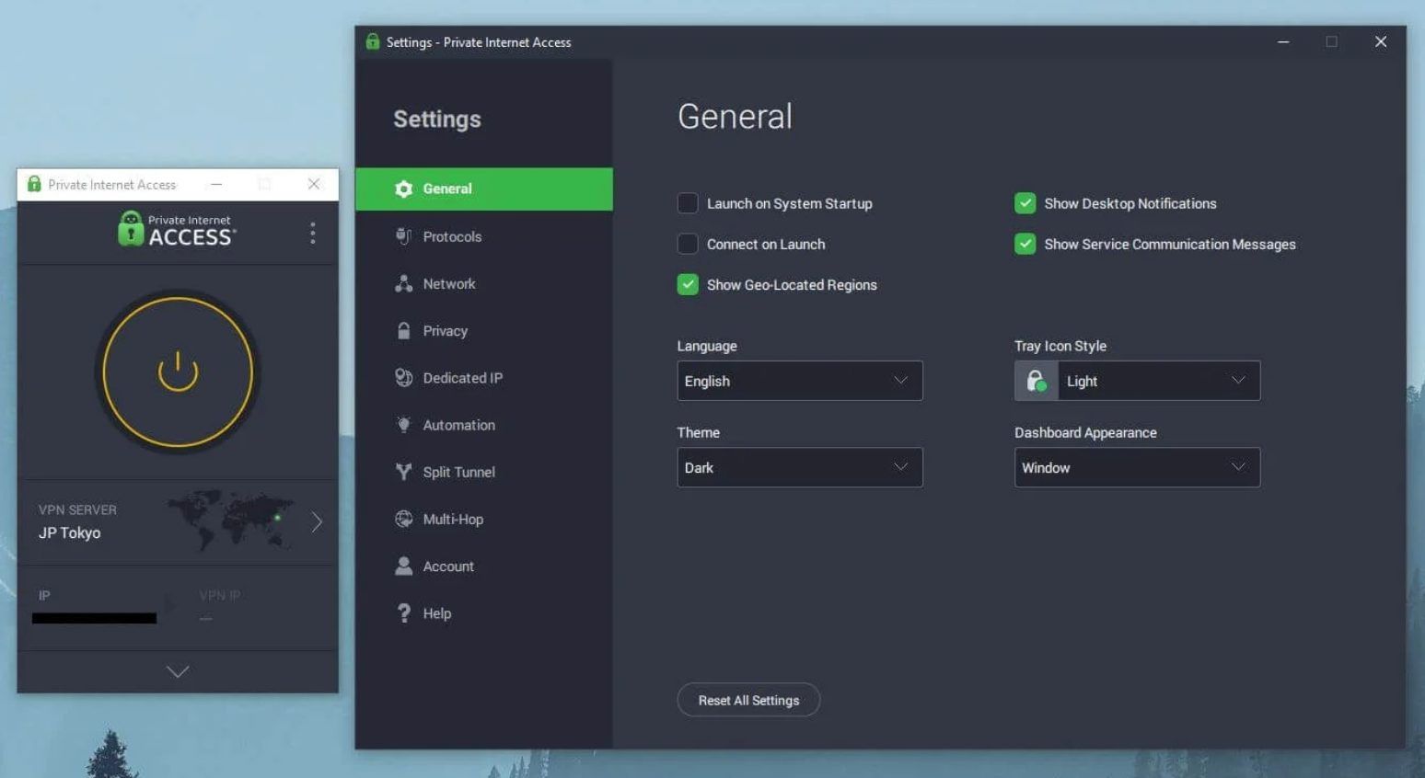
Task: Click the Help question mark icon
Action: coord(403,612)
